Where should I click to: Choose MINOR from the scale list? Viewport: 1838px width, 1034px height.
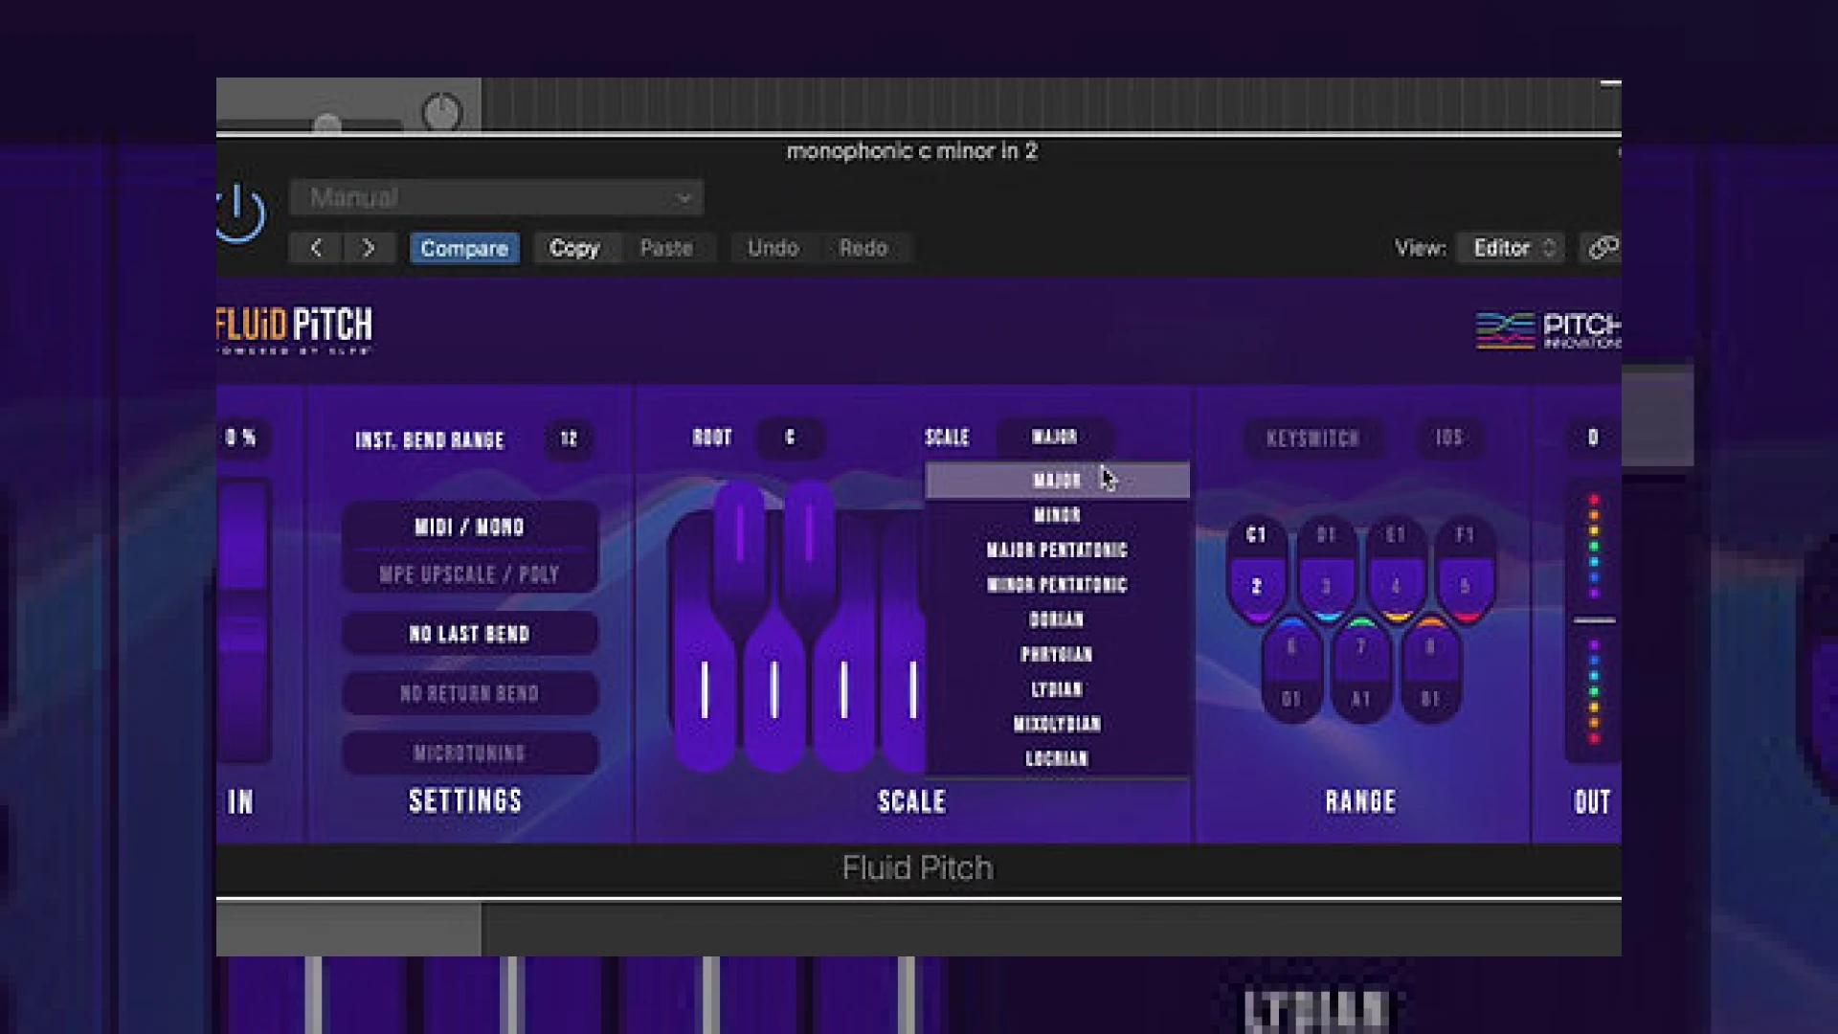[1057, 515]
